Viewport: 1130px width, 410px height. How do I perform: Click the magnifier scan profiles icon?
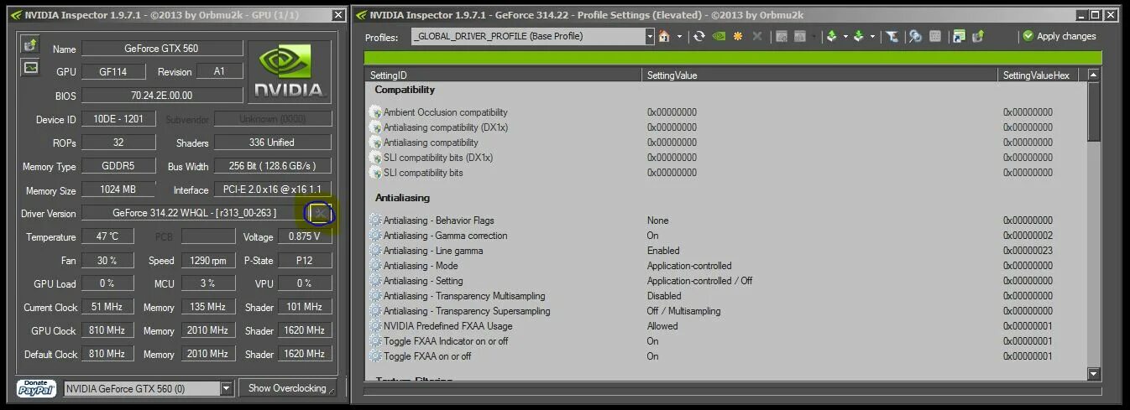coord(915,36)
